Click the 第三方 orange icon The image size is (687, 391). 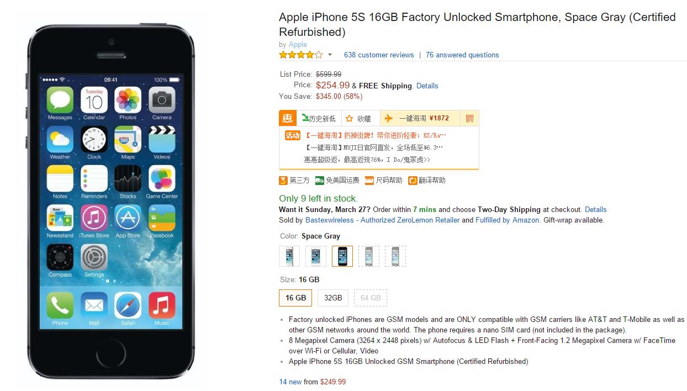tap(283, 180)
